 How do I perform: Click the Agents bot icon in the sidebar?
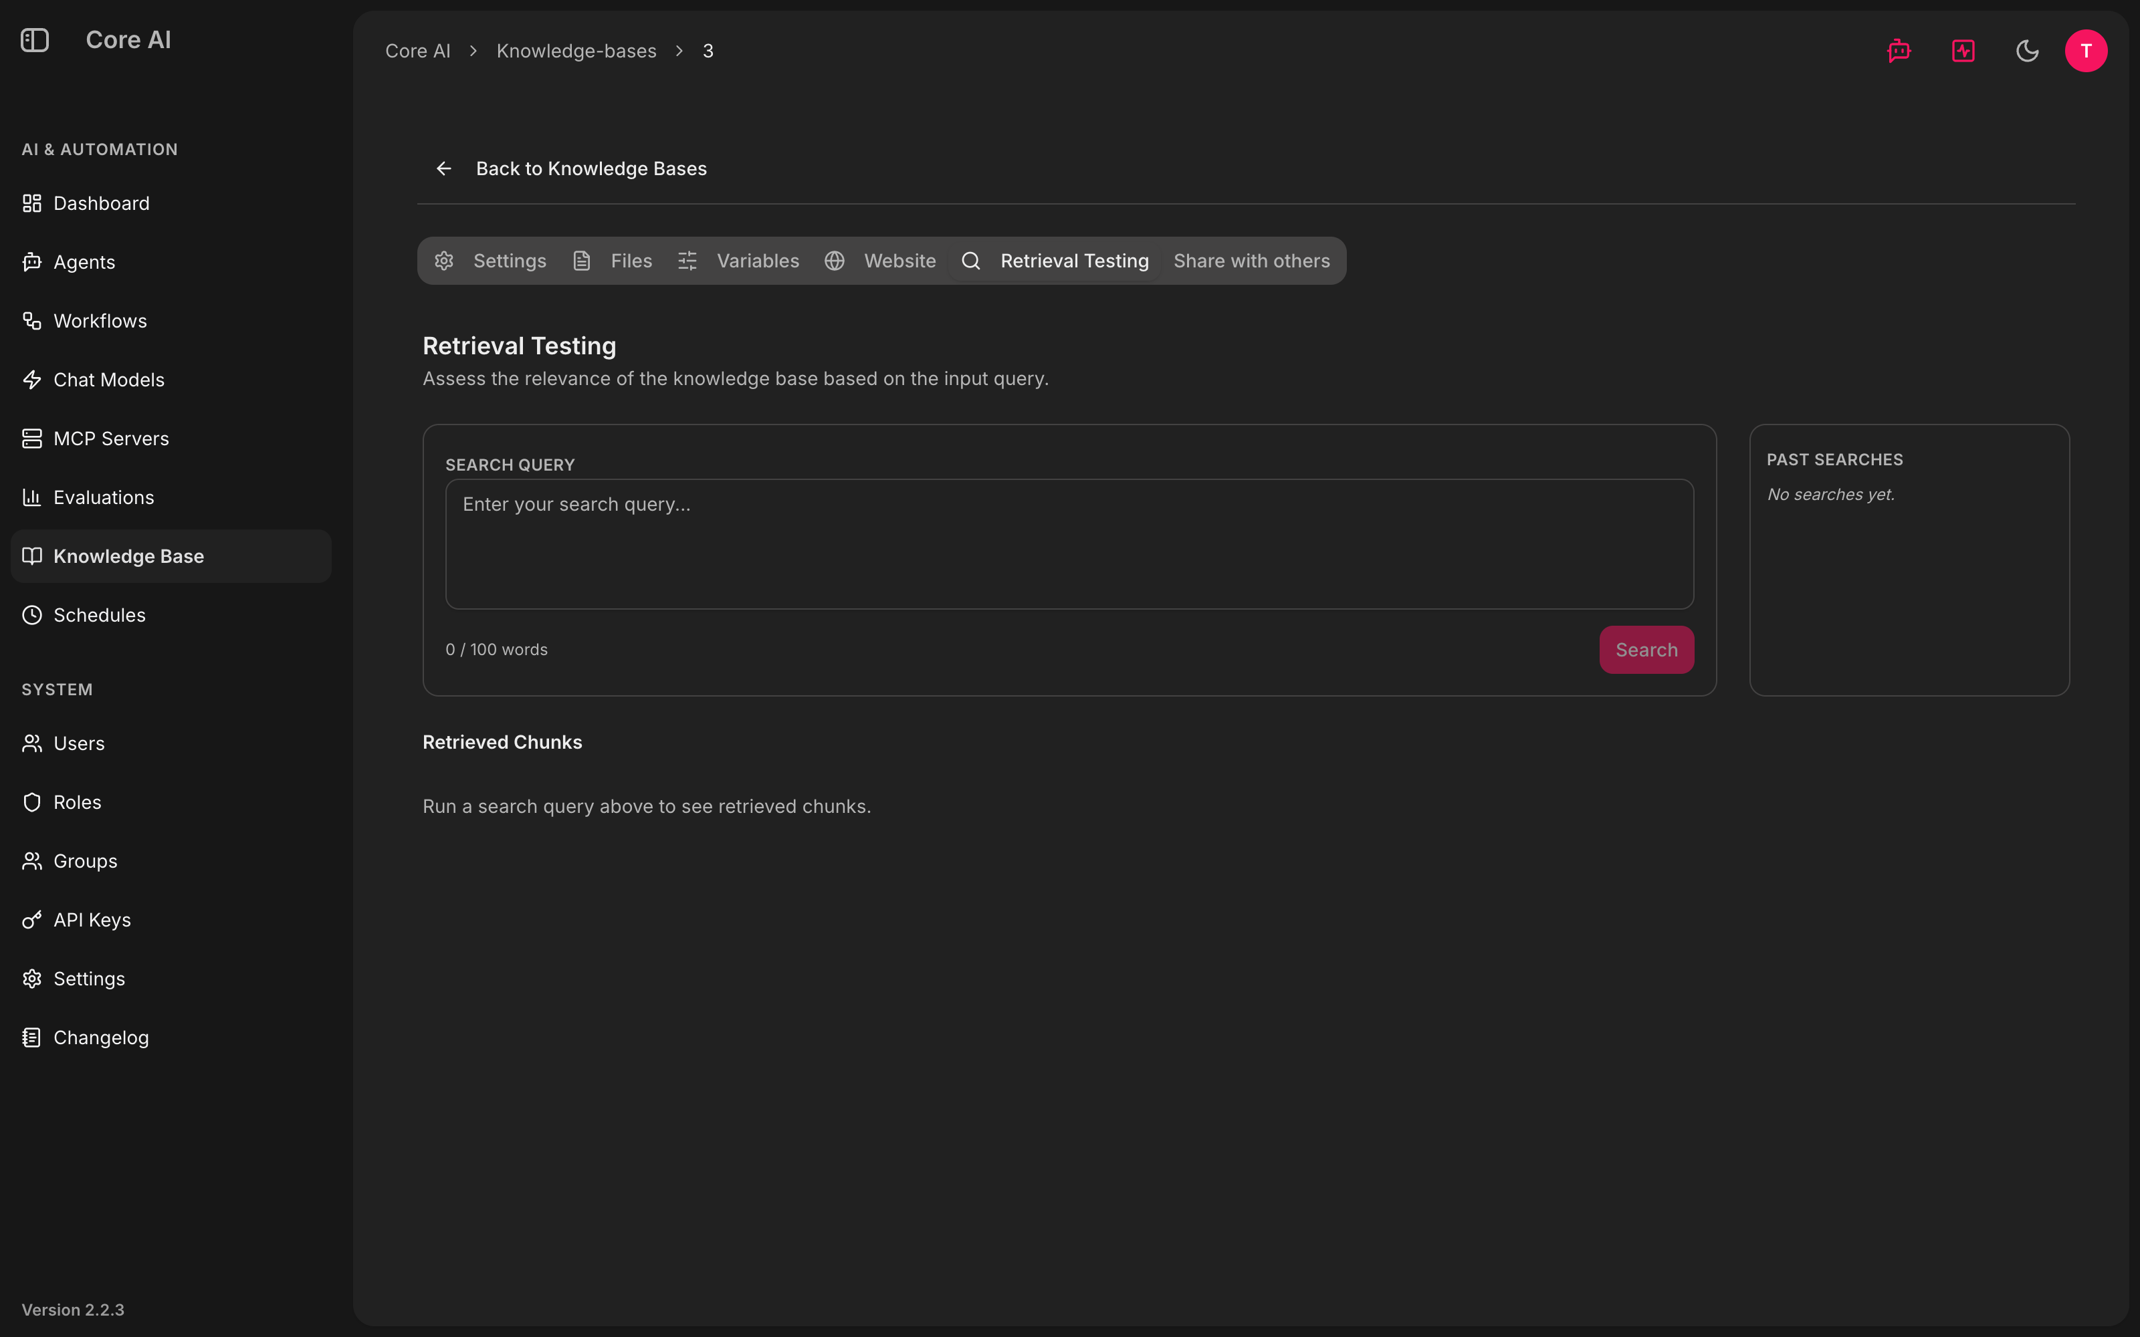point(32,262)
